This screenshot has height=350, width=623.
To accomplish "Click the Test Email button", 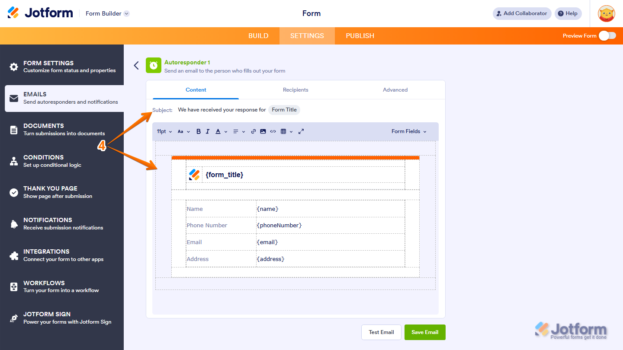I will (381, 332).
